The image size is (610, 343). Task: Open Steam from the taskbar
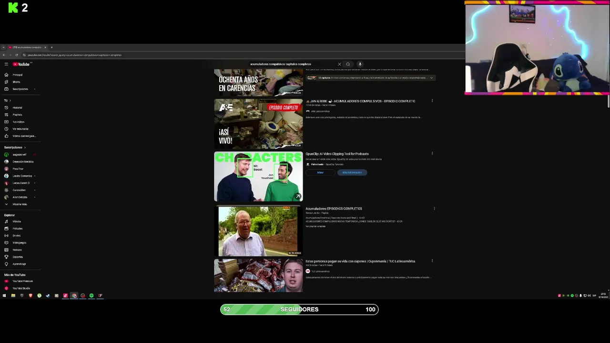point(48,296)
